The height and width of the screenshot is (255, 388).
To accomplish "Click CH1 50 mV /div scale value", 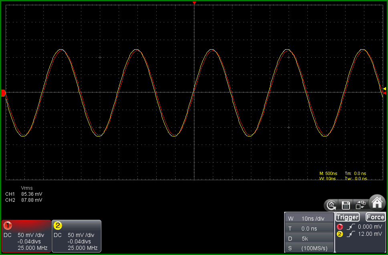I will tap(31, 235).
